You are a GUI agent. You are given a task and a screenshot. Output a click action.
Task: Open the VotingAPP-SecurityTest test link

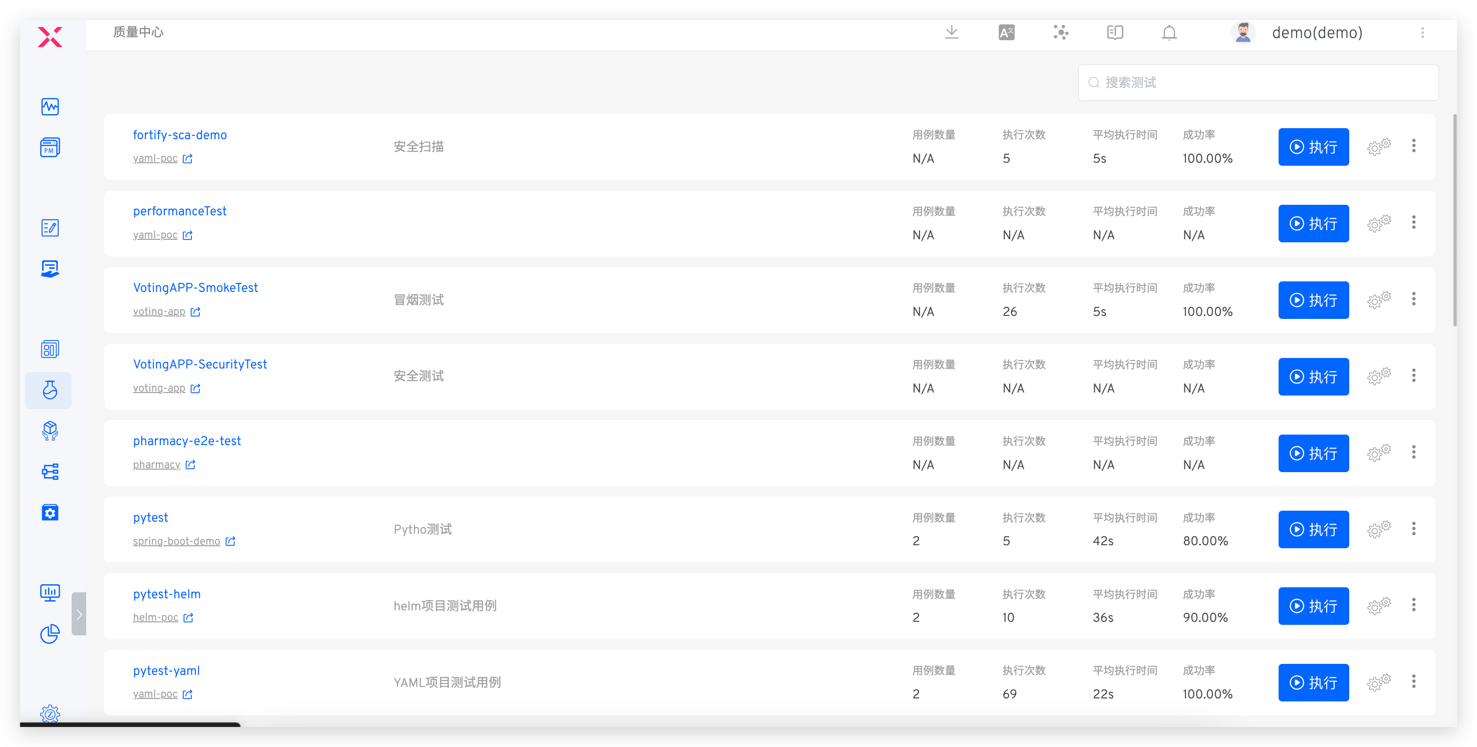(199, 364)
